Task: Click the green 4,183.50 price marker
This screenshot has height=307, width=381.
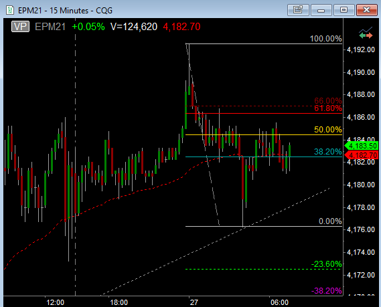Action: tap(362, 146)
